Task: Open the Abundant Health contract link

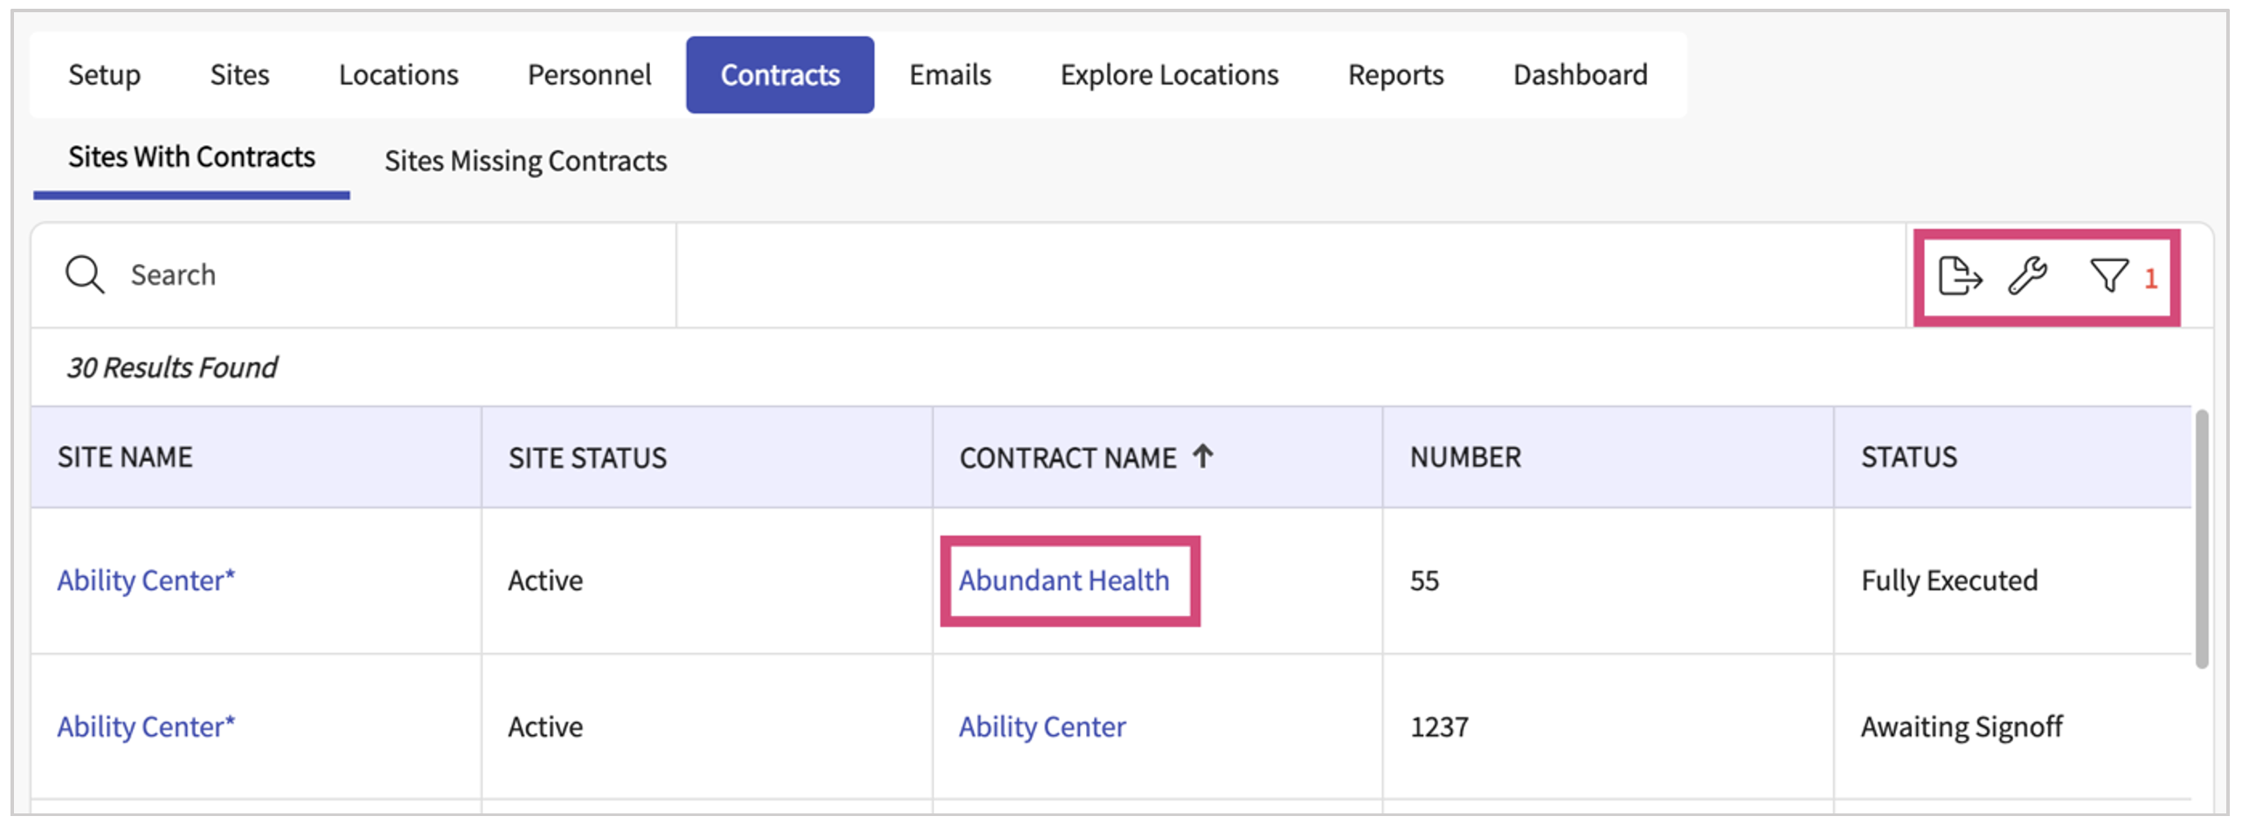Action: click(1063, 581)
